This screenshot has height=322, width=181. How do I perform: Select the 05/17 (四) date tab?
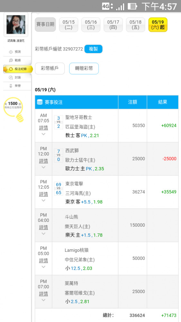click(x=113, y=25)
